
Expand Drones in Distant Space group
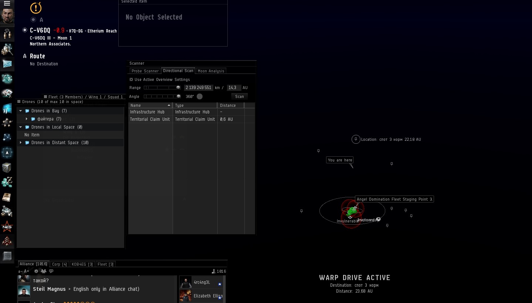[x=21, y=143]
